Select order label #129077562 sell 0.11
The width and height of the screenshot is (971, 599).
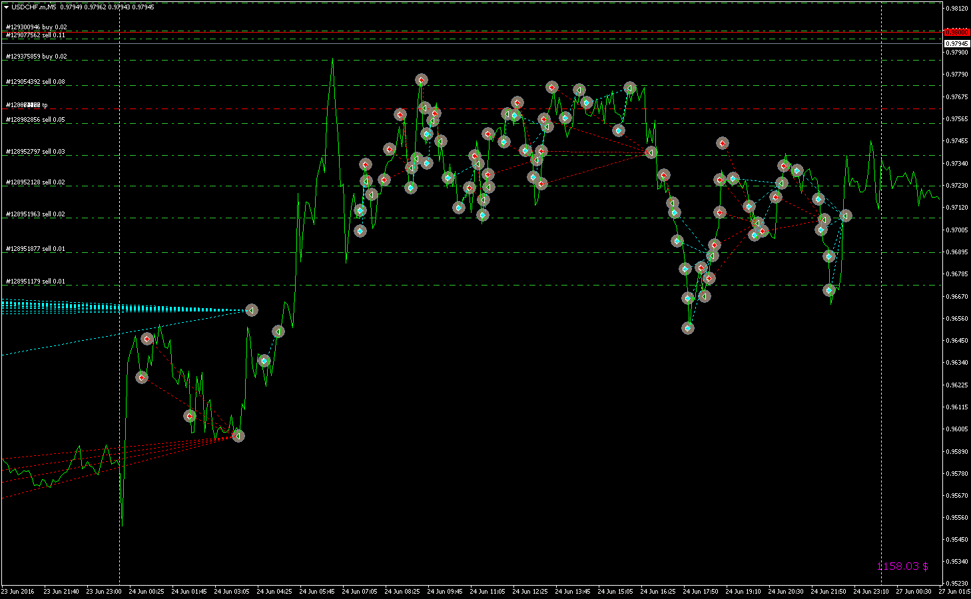35,35
